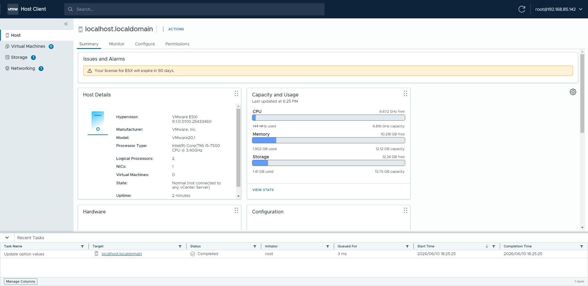This screenshot has height=286, width=588.
Task: Click the Intel Core i5-7500 processor value
Action: 196,148
